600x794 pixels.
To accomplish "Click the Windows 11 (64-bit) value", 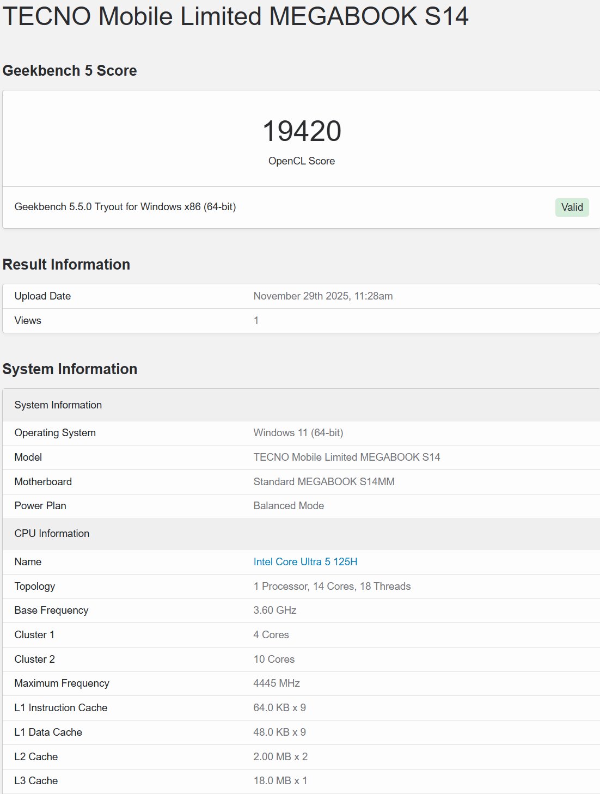I will pos(298,433).
